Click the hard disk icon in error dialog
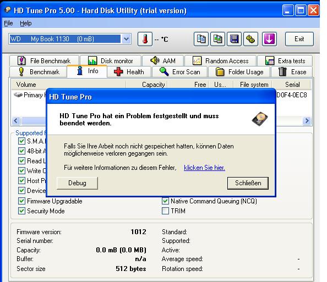 (x=260, y=119)
